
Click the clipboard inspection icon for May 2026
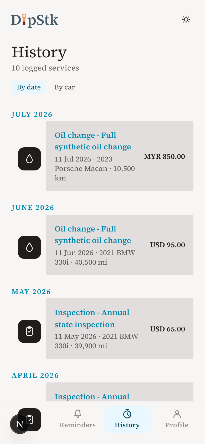pyautogui.click(x=29, y=331)
